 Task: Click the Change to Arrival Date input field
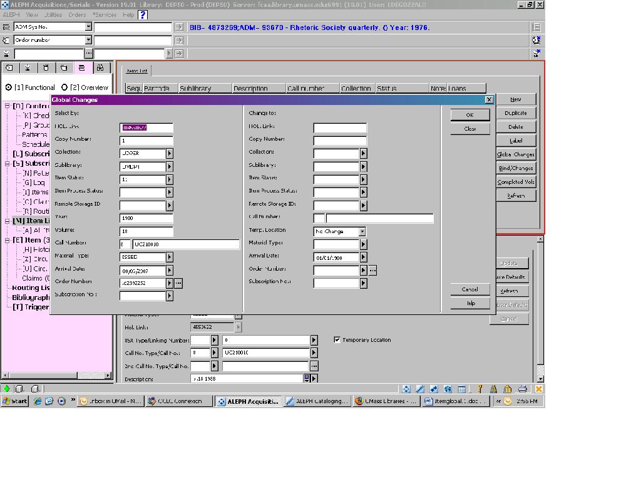click(x=336, y=257)
